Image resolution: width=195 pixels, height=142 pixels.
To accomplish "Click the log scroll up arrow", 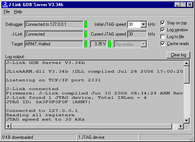I will (x=186, y=63).
